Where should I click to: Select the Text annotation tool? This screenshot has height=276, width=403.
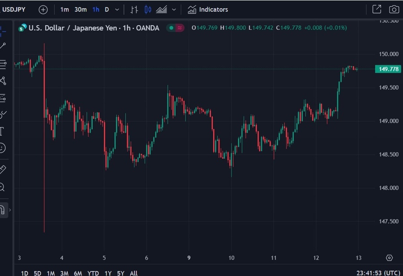point(2,131)
